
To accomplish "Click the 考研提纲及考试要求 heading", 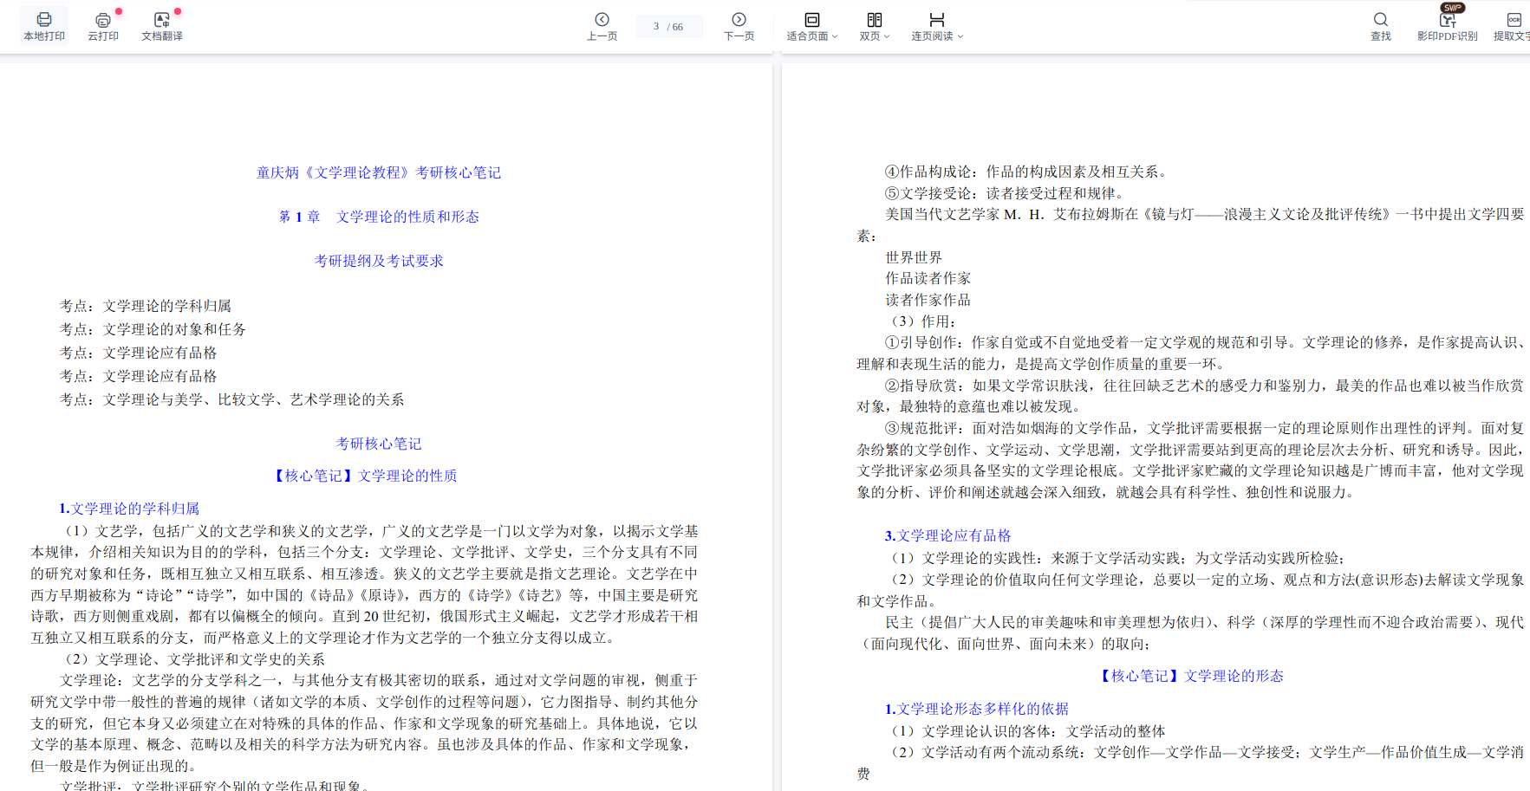I will [379, 261].
